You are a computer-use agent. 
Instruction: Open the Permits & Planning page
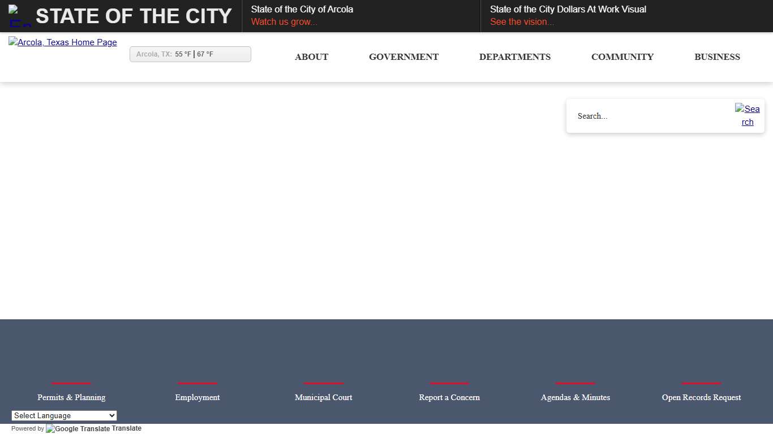[x=71, y=397]
